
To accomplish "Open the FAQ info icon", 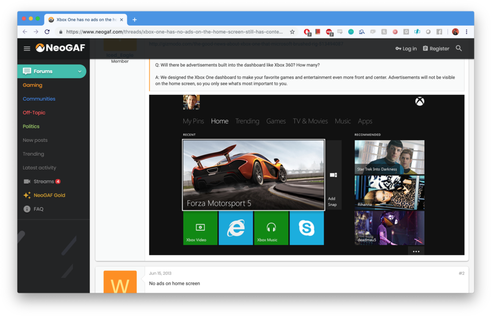I will 27,209.
